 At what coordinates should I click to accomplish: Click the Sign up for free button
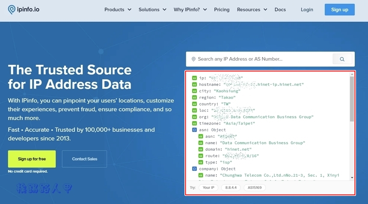pos(32,159)
